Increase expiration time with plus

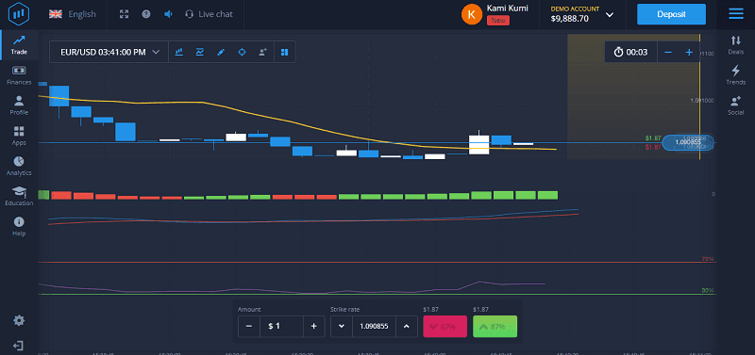point(689,53)
